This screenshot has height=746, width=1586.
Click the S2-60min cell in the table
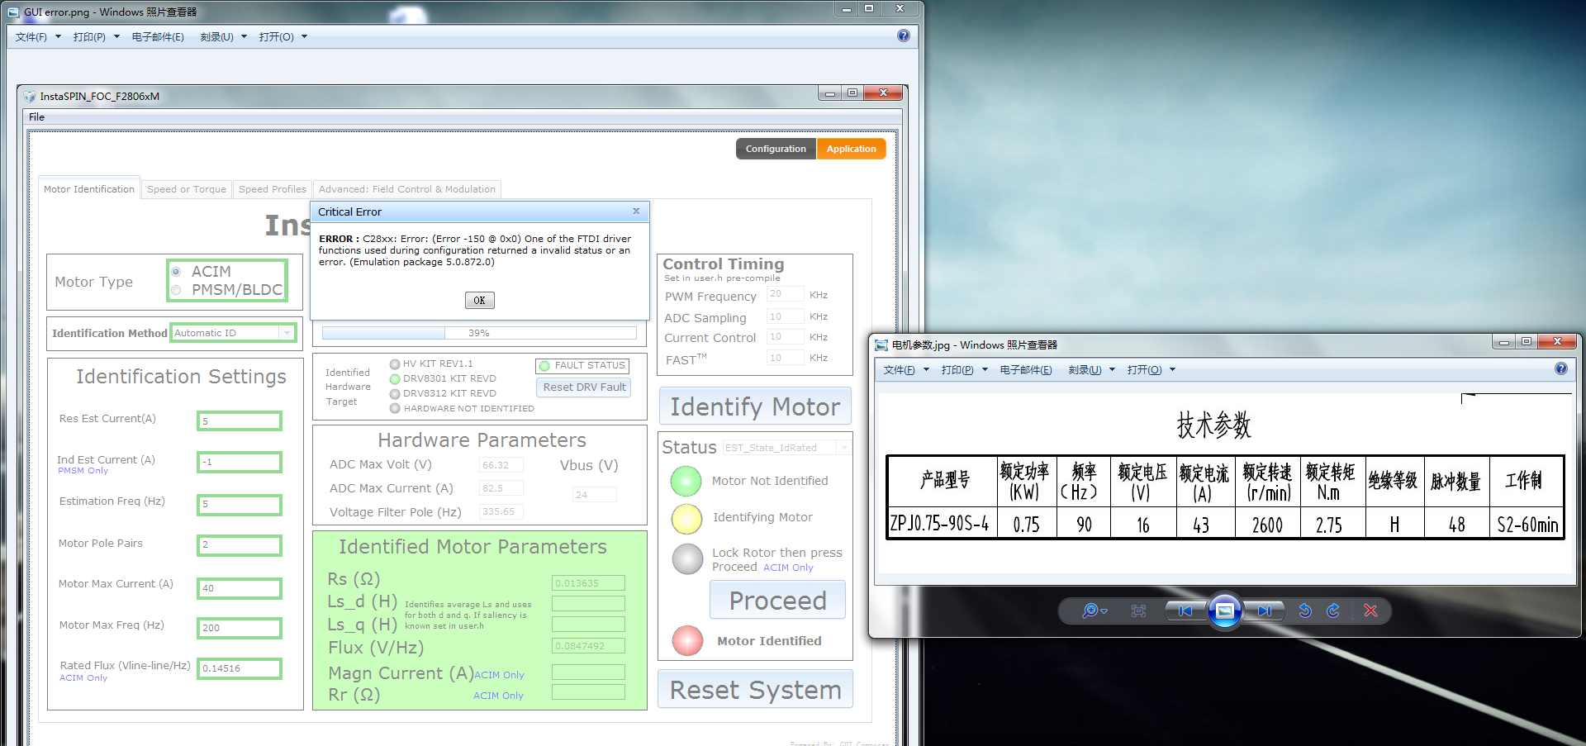pyautogui.click(x=1527, y=524)
